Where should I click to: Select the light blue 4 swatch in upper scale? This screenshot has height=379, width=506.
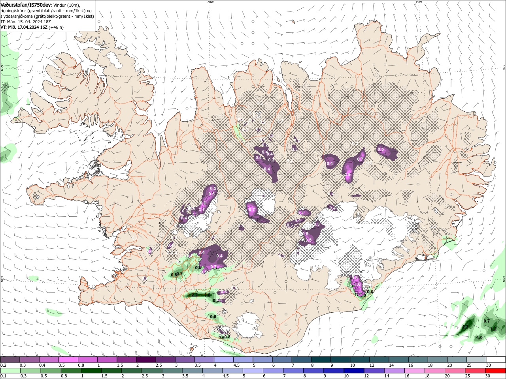click(223, 360)
